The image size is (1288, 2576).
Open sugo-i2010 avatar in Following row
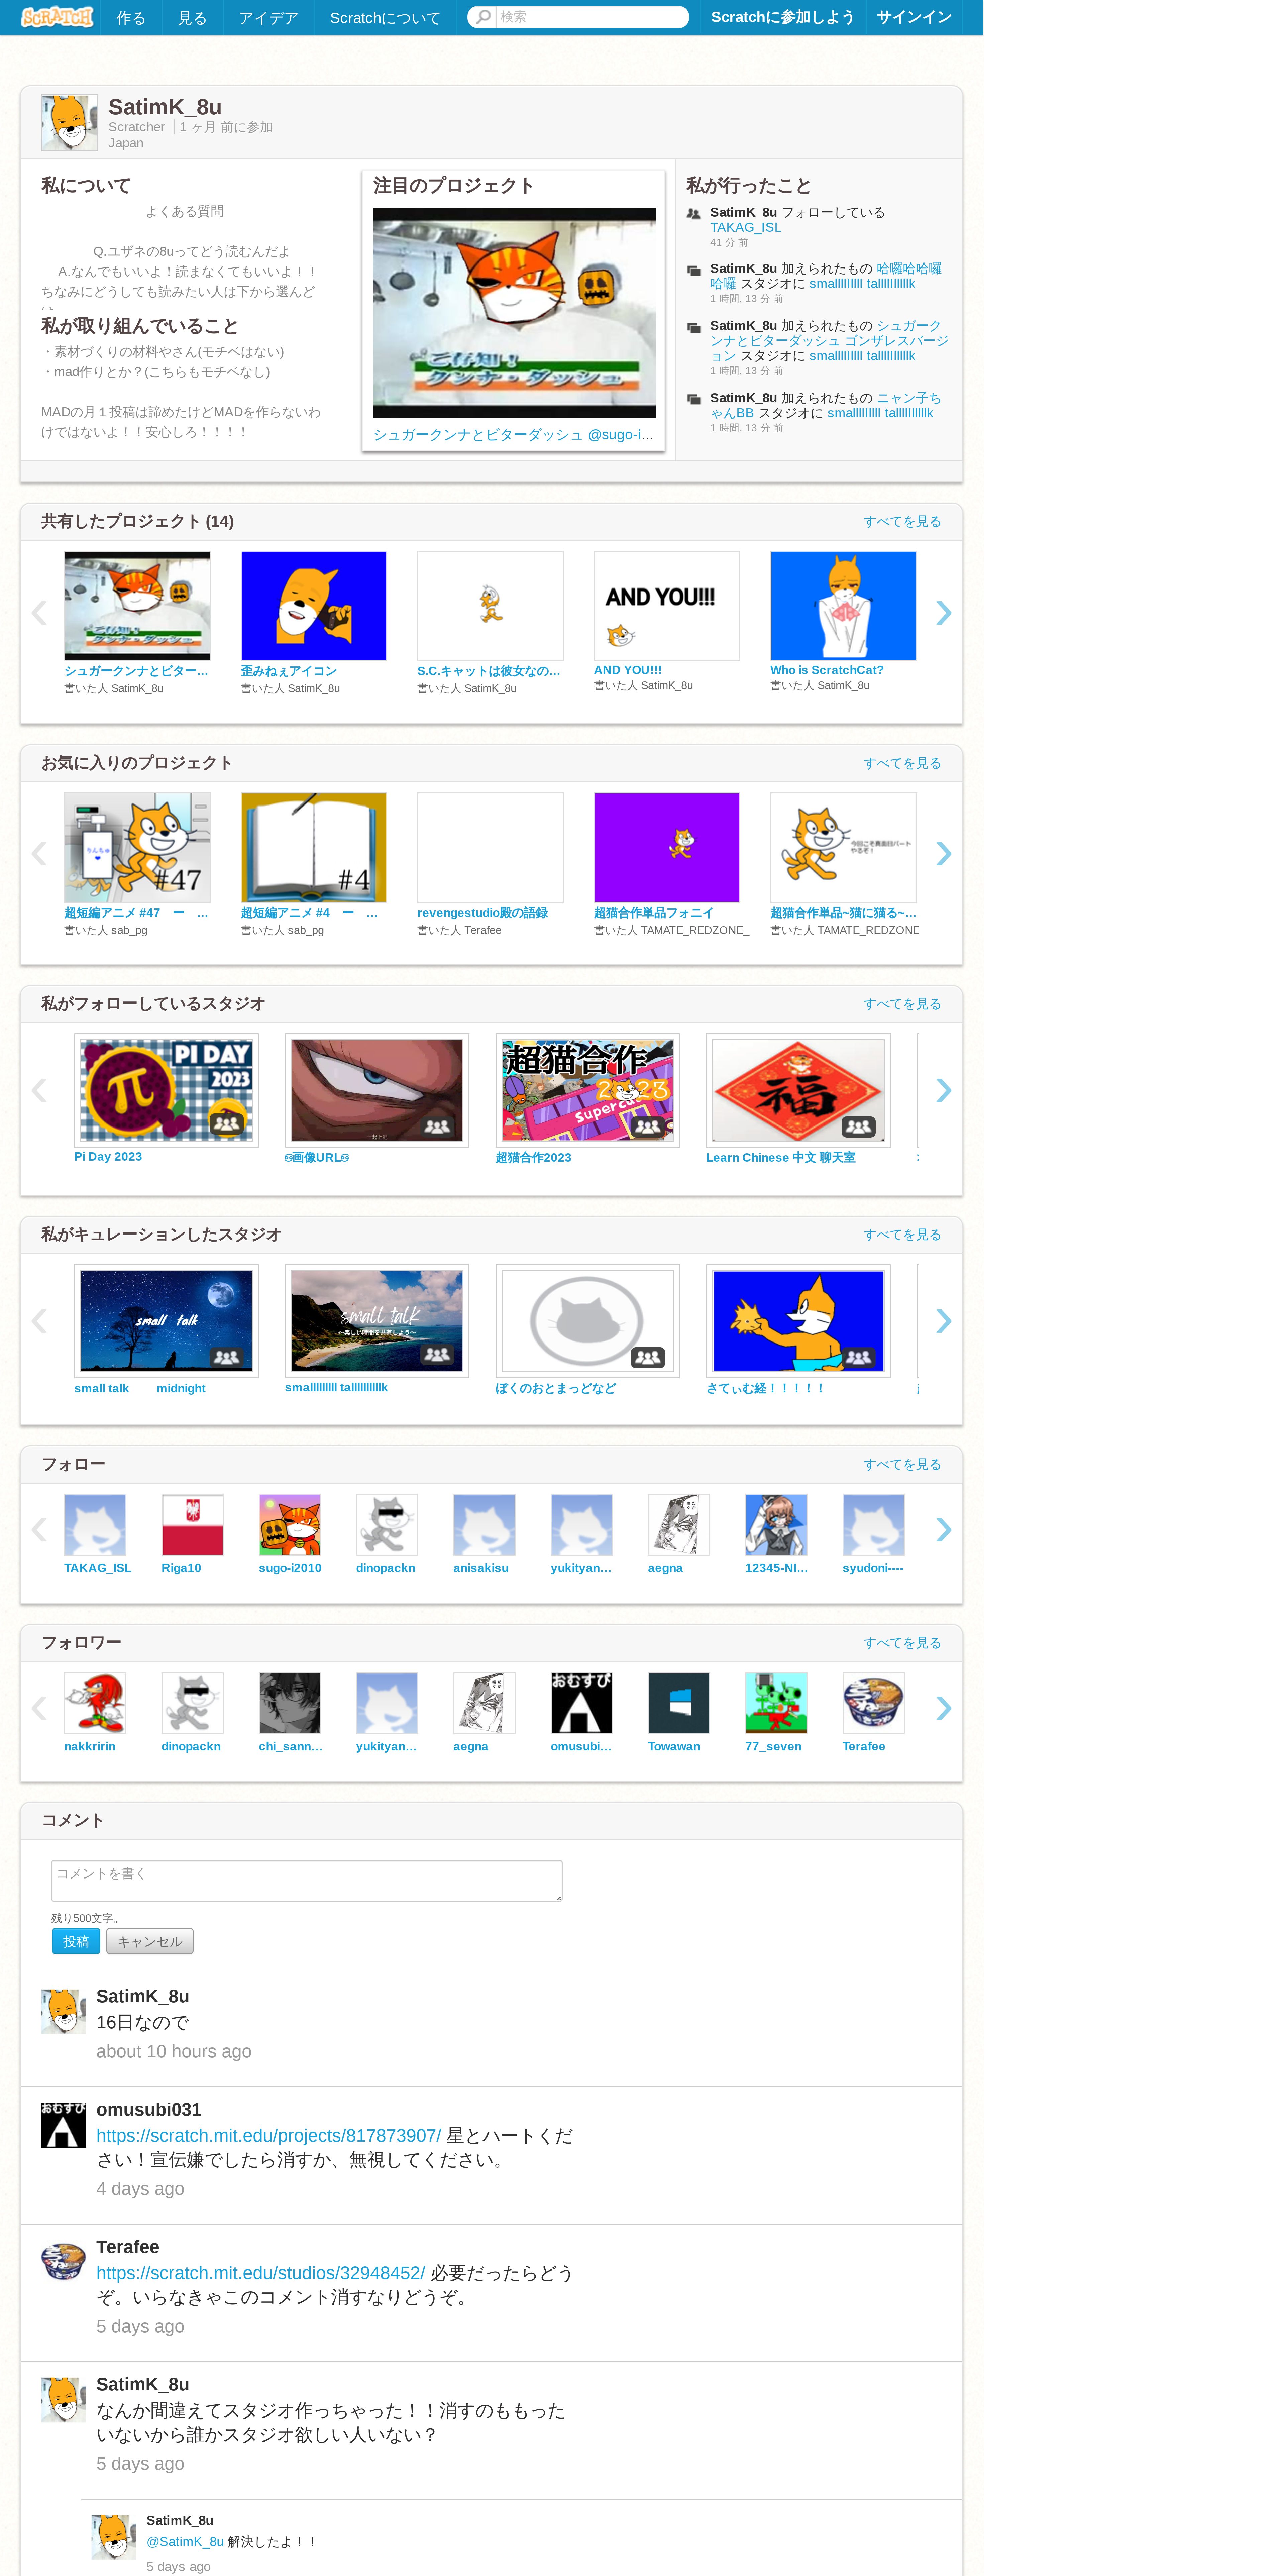(x=290, y=1525)
